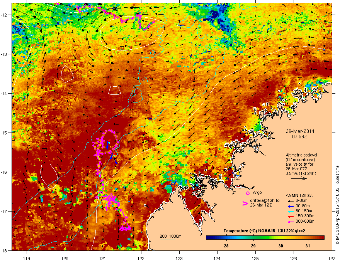Click the 30 temperature colorbar tick label

click(x=280, y=246)
